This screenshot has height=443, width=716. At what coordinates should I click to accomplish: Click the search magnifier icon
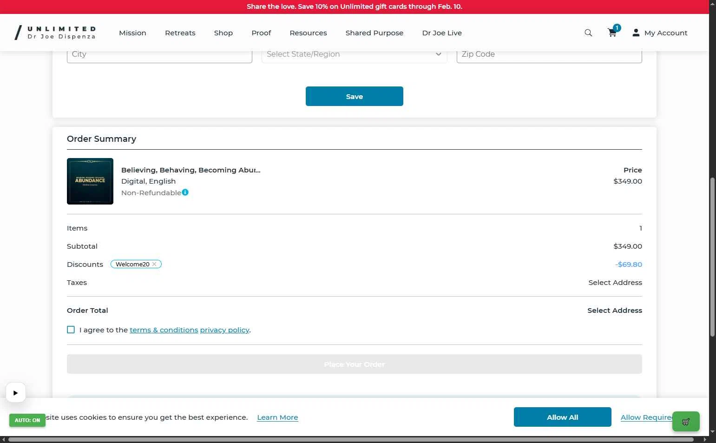(588, 33)
